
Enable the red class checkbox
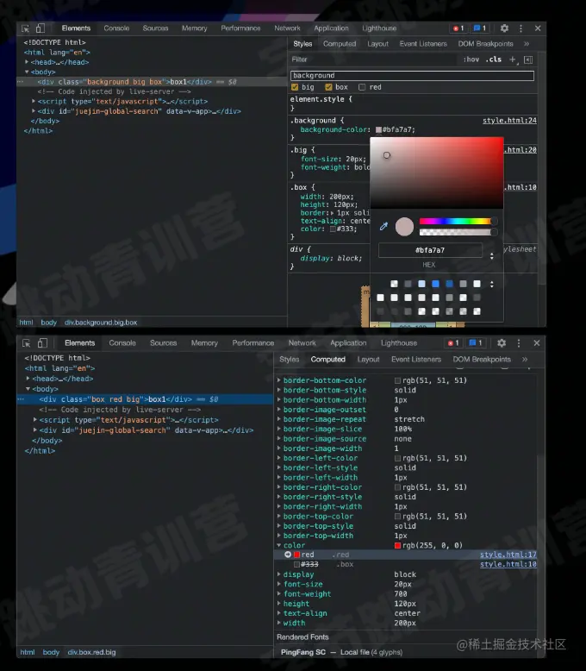coord(362,87)
